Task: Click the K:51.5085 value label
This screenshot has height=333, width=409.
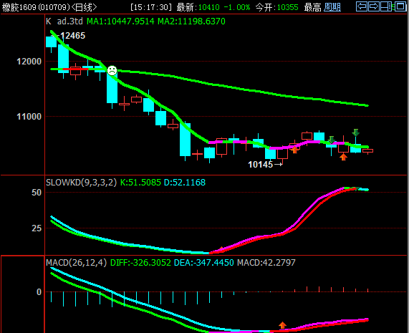Action: pos(140,183)
